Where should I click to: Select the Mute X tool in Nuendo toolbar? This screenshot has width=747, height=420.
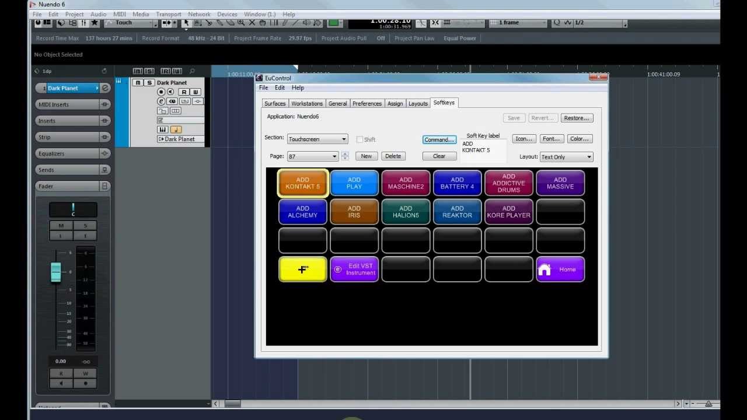point(252,23)
